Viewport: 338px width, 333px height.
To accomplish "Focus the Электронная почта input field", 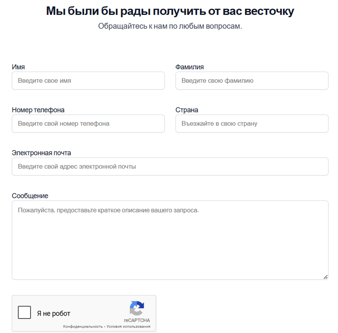I will (170, 166).
